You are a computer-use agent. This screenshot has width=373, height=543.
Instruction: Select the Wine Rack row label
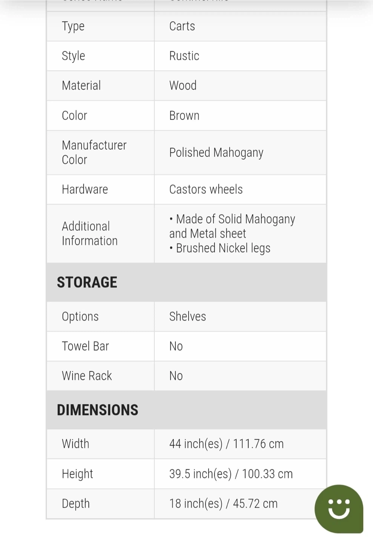click(x=87, y=376)
